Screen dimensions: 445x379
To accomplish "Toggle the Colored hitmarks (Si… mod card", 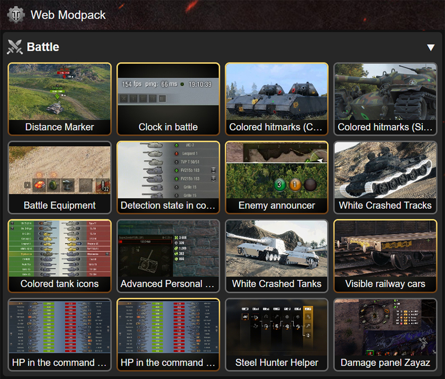I will 385,99.
